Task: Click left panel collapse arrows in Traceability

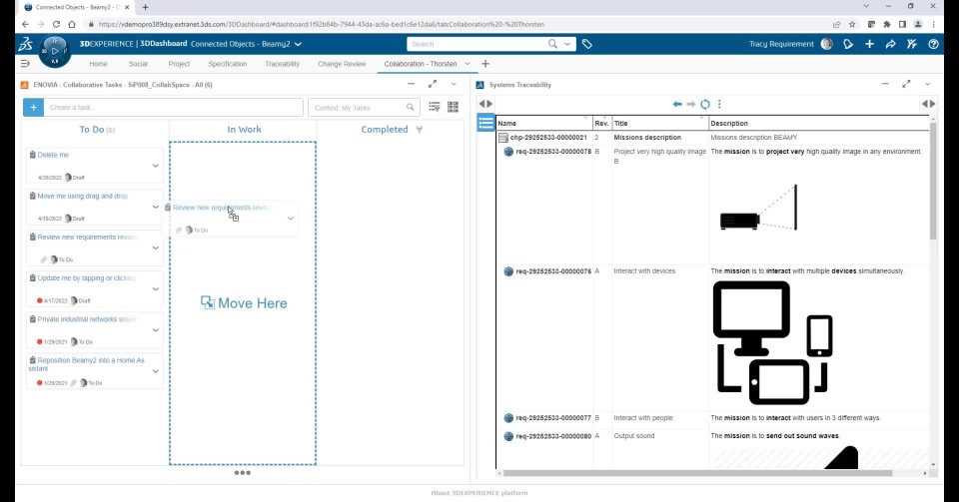Action: [485, 105]
